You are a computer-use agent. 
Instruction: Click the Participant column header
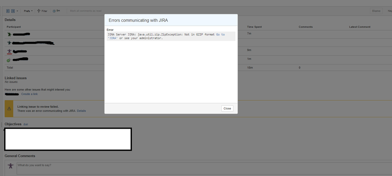point(13,27)
